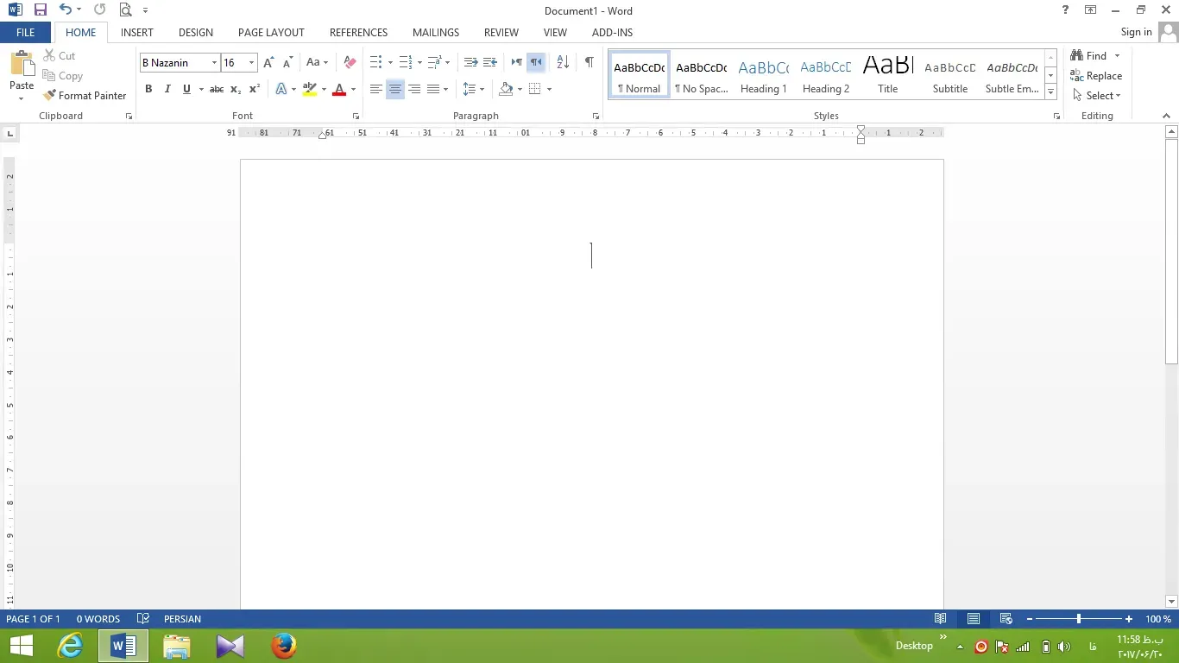Clear all formatting icon

pyautogui.click(x=350, y=62)
